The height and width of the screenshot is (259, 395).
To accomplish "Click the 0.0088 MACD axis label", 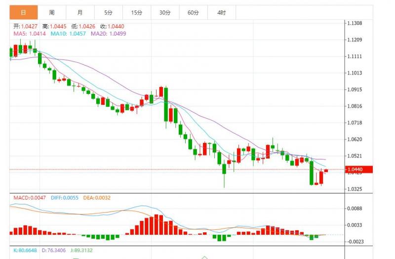I will pyautogui.click(x=355, y=209).
